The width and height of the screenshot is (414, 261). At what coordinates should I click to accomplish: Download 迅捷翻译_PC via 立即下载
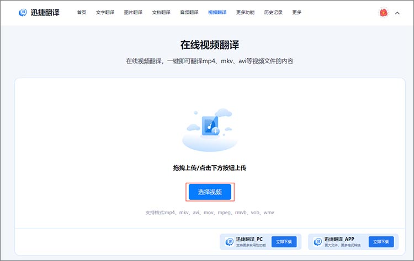pos(284,242)
